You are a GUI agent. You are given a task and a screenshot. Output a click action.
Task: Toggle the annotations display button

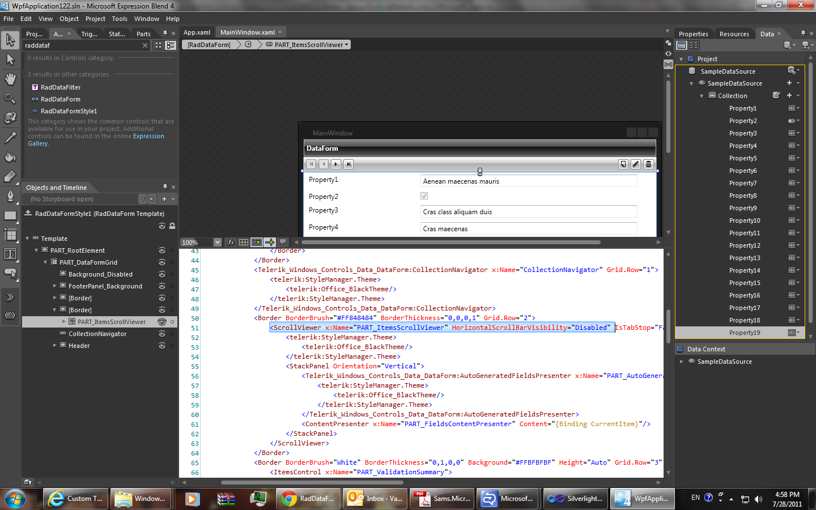tap(283, 242)
